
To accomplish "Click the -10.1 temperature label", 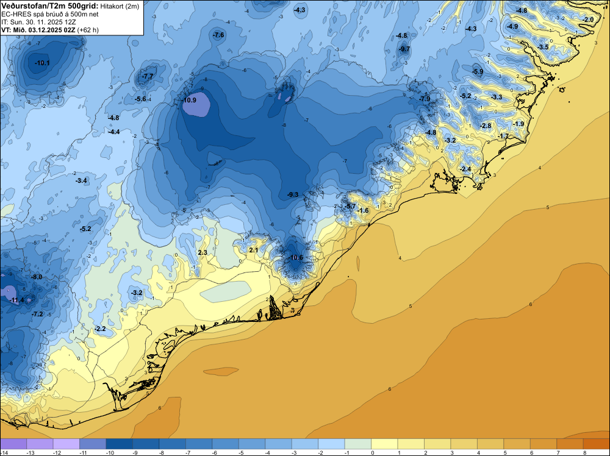I will tap(42, 63).
